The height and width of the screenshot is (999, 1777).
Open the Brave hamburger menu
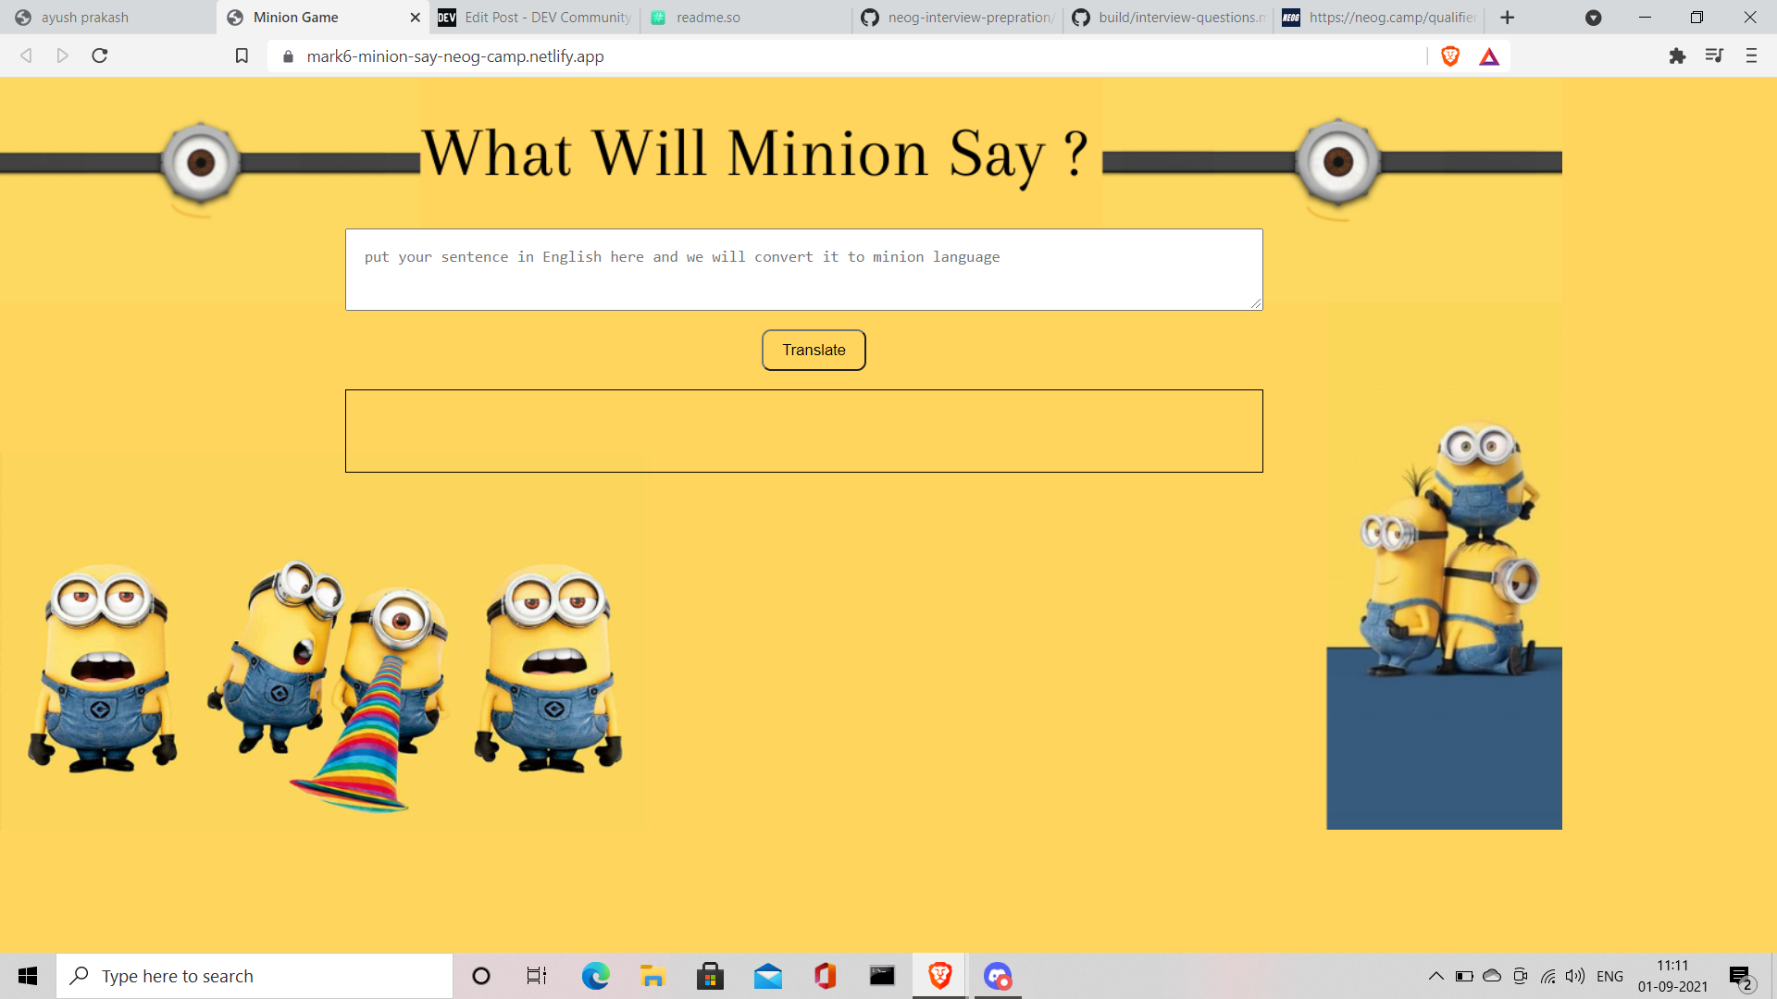pos(1752,55)
